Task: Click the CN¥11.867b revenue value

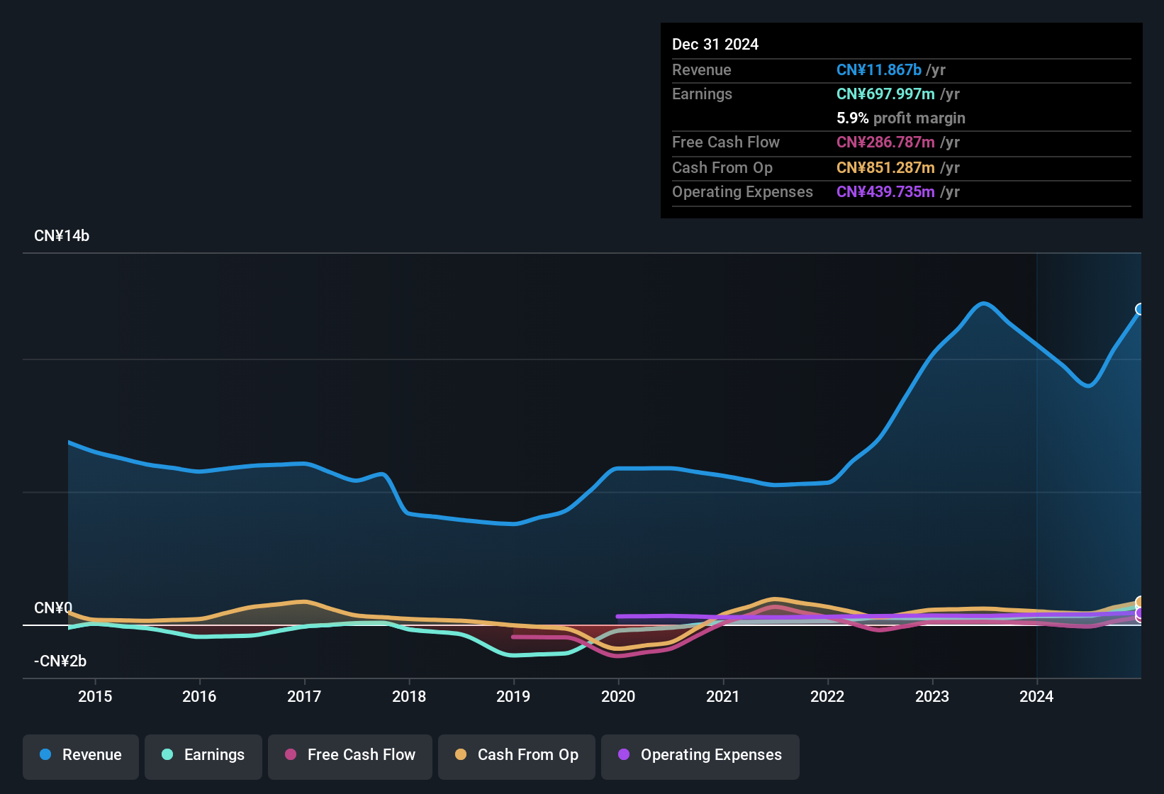Action: pyautogui.click(x=879, y=69)
